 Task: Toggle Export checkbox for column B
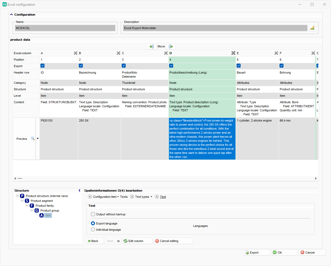tap(81, 65)
